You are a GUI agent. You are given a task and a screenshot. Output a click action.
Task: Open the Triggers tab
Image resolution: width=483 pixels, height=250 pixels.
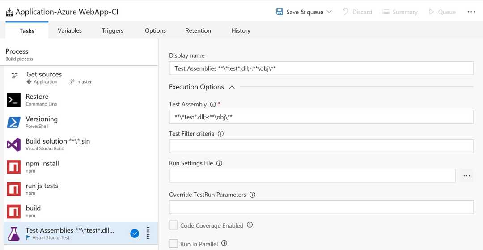112,30
